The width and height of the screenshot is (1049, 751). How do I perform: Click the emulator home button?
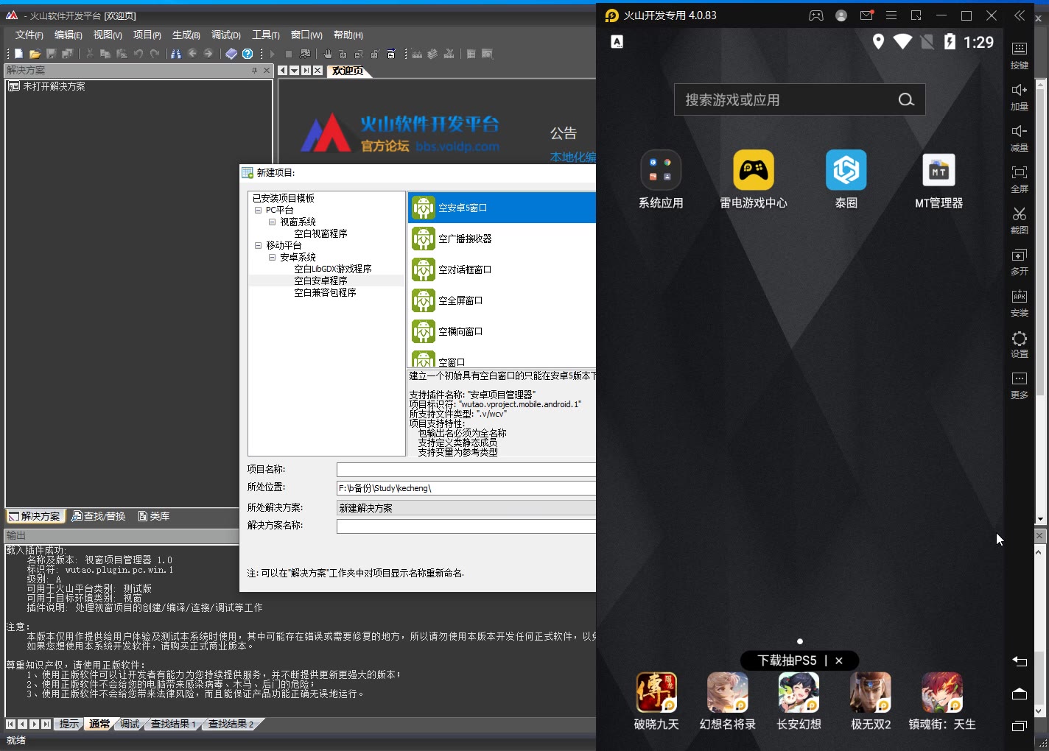click(x=1020, y=694)
